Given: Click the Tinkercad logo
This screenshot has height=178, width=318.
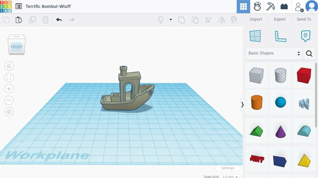Looking at the screenshot, I should [6, 6].
